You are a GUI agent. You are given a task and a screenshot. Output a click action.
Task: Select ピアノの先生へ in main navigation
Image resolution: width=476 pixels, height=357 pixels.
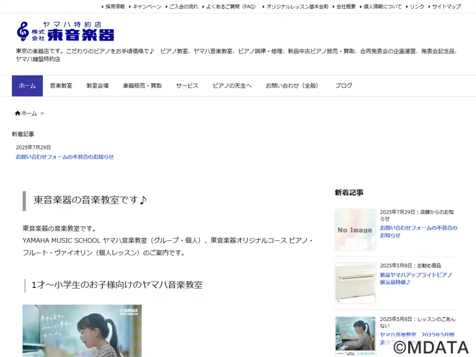232,86
